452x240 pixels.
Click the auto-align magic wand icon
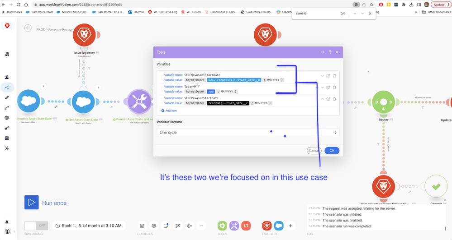click(x=178, y=226)
